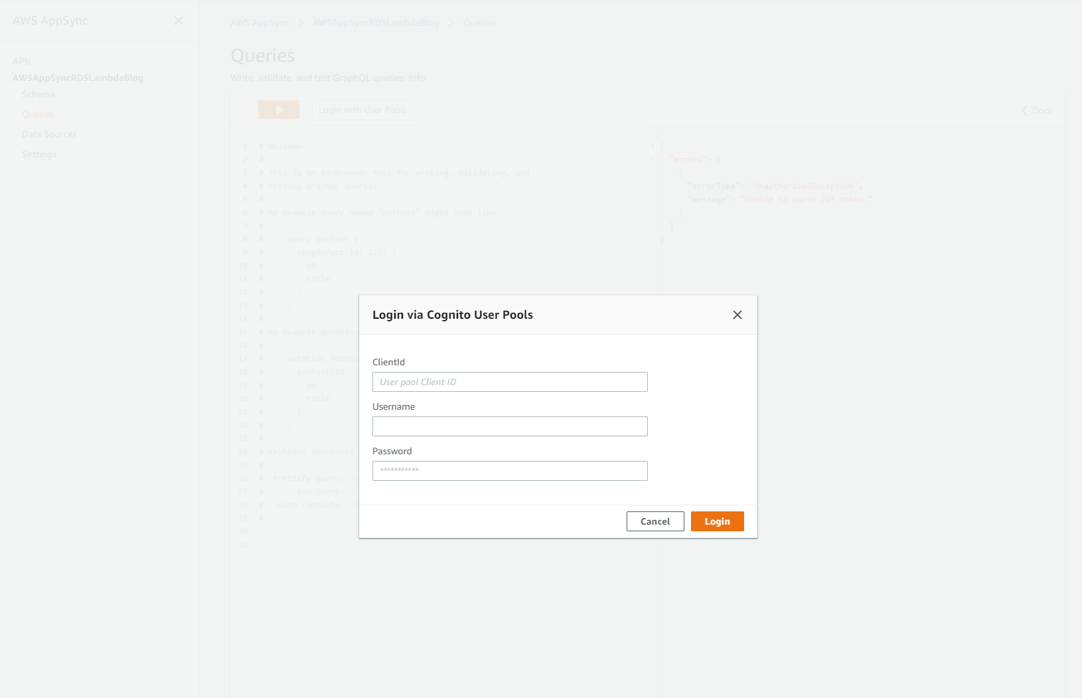Submit with the orange Login button

point(717,521)
